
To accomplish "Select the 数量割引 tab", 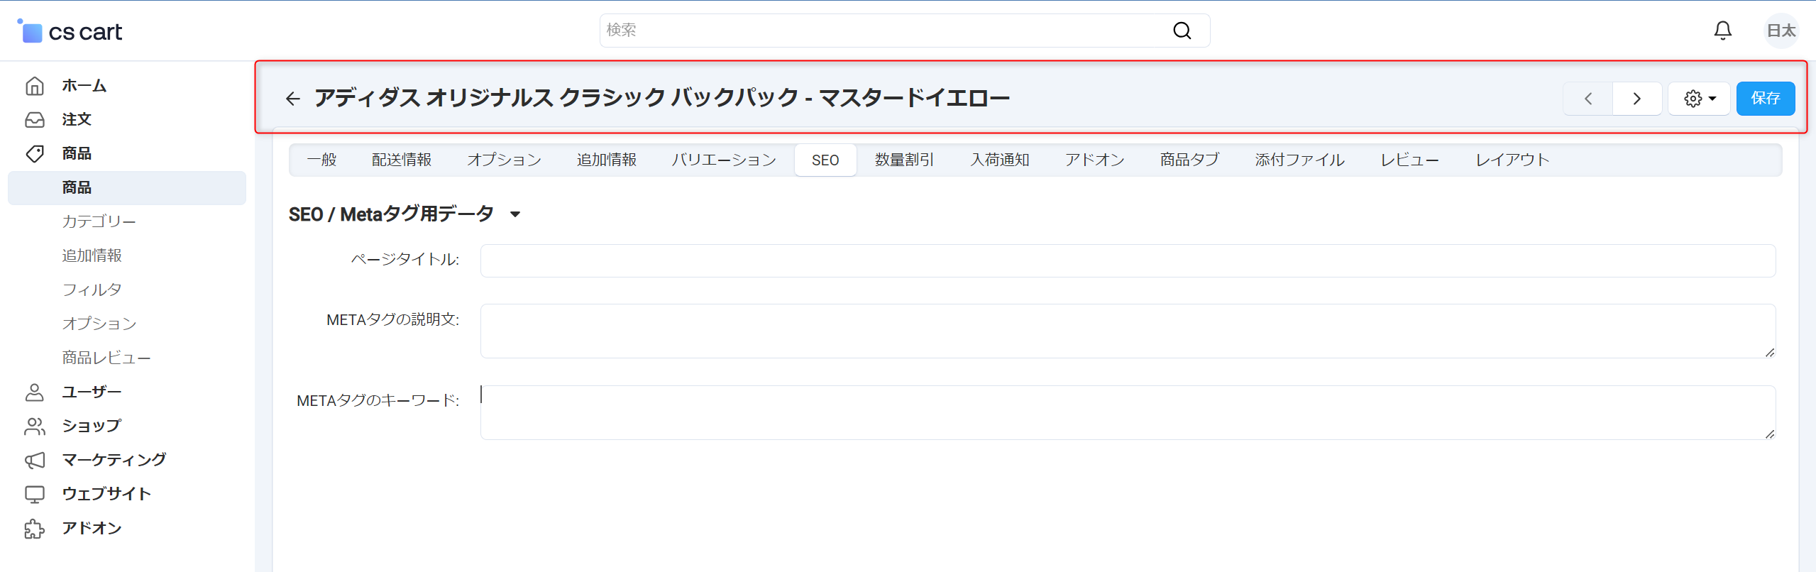I will point(904,160).
